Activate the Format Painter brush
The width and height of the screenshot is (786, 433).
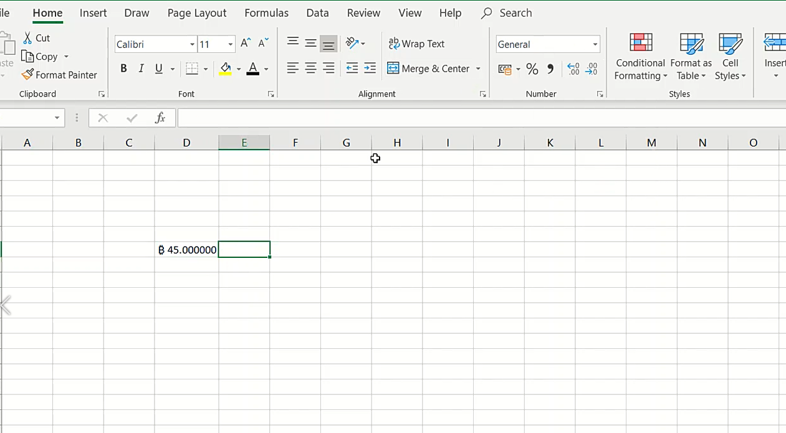point(27,75)
